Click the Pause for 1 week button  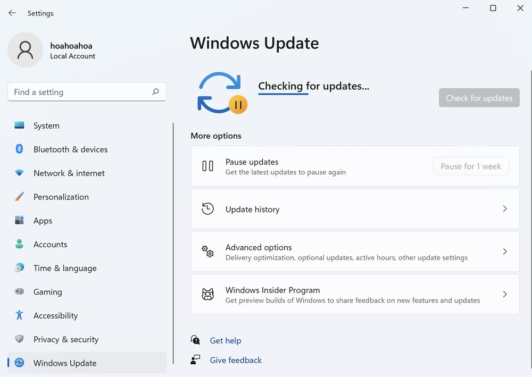pyautogui.click(x=470, y=166)
